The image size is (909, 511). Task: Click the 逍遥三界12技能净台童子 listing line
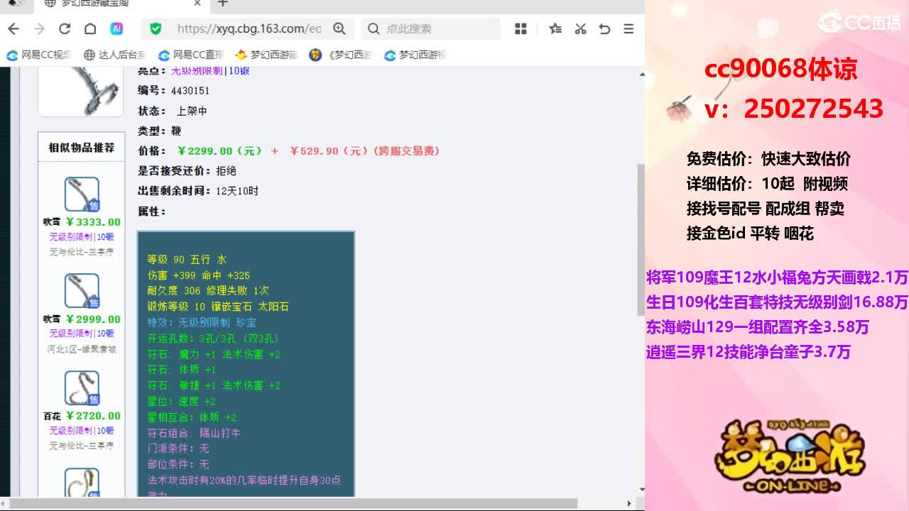tap(749, 352)
